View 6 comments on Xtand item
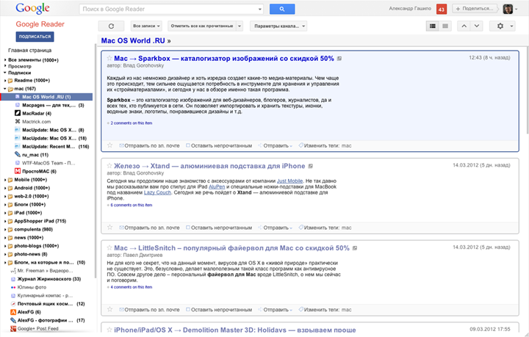The height and width of the screenshot is (337, 529). coord(132,205)
